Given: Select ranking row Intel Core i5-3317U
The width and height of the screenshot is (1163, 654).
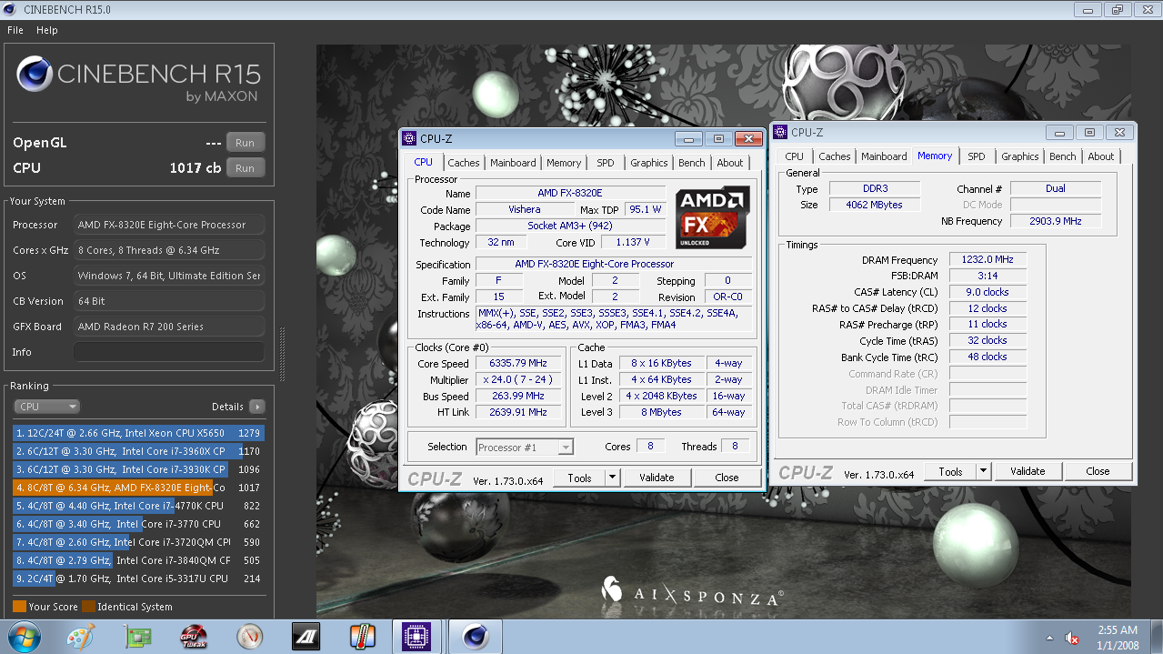Looking at the screenshot, I should [x=137, y=579].
